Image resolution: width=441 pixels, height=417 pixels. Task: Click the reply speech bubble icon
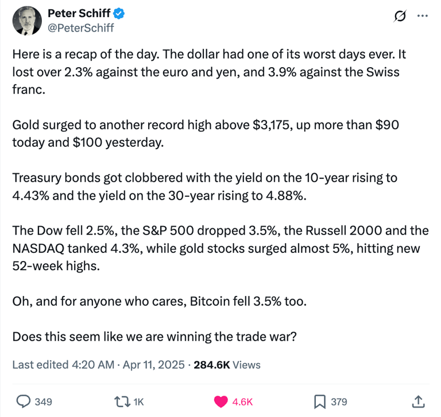(x=24, y=402)
